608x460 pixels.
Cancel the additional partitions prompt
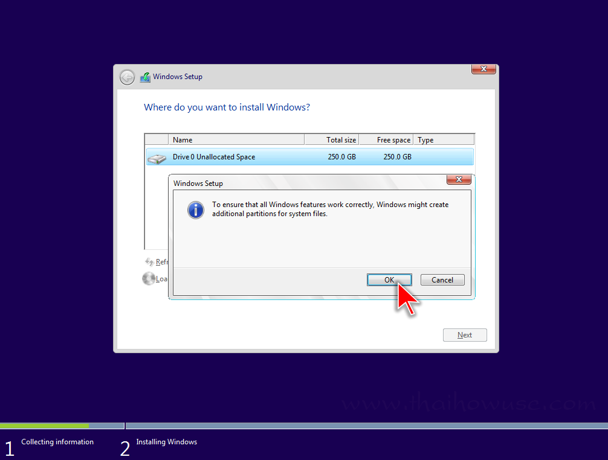click(x=442, y=280)
